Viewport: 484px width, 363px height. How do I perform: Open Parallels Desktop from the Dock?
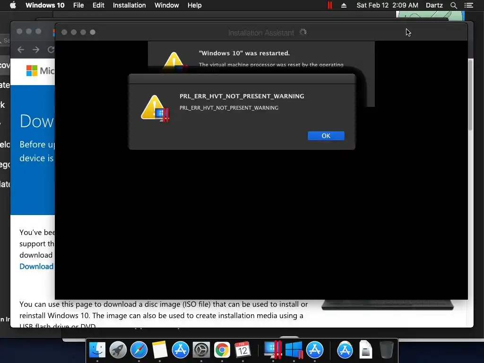tap(273, 350)
